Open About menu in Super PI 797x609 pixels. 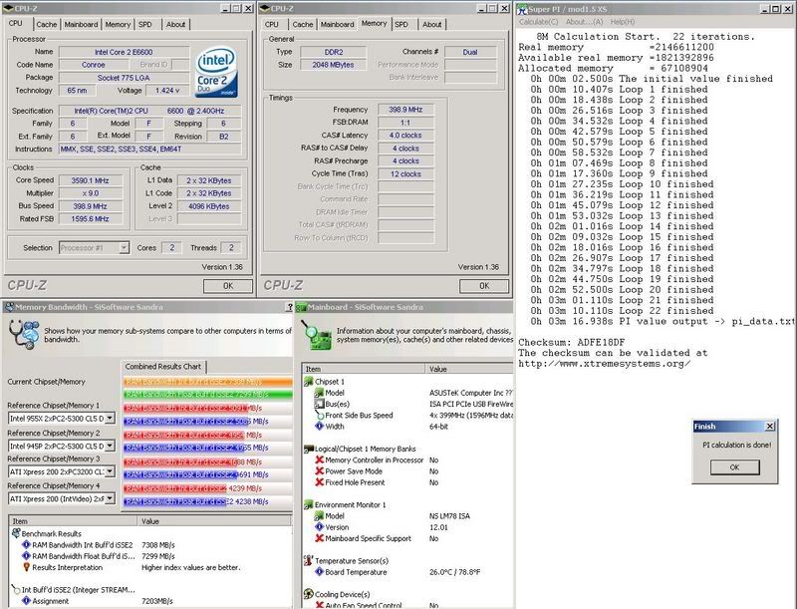coord(584,22)
